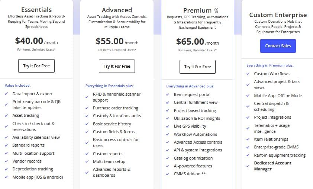The height and width of the screenshot is (189, 313).
Task: Click the Enterprise-grade CMMS feature text
Action: click(x=276, y=147)
